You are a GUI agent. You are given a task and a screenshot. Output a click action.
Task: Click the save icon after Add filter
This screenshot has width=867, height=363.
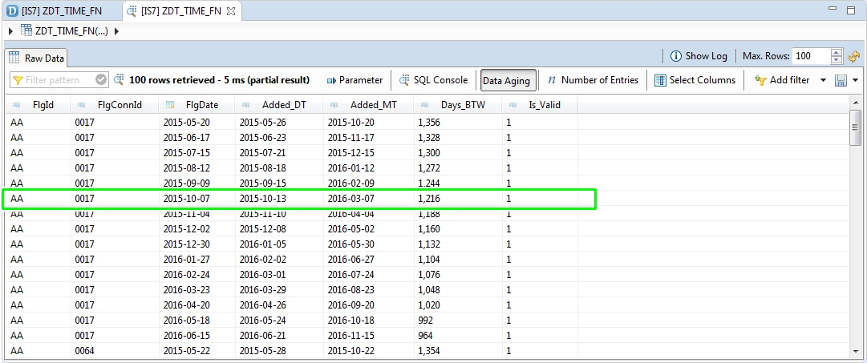[x=841, y=81]
